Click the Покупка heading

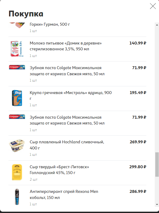pyautogui.click(x=26, y=14)
